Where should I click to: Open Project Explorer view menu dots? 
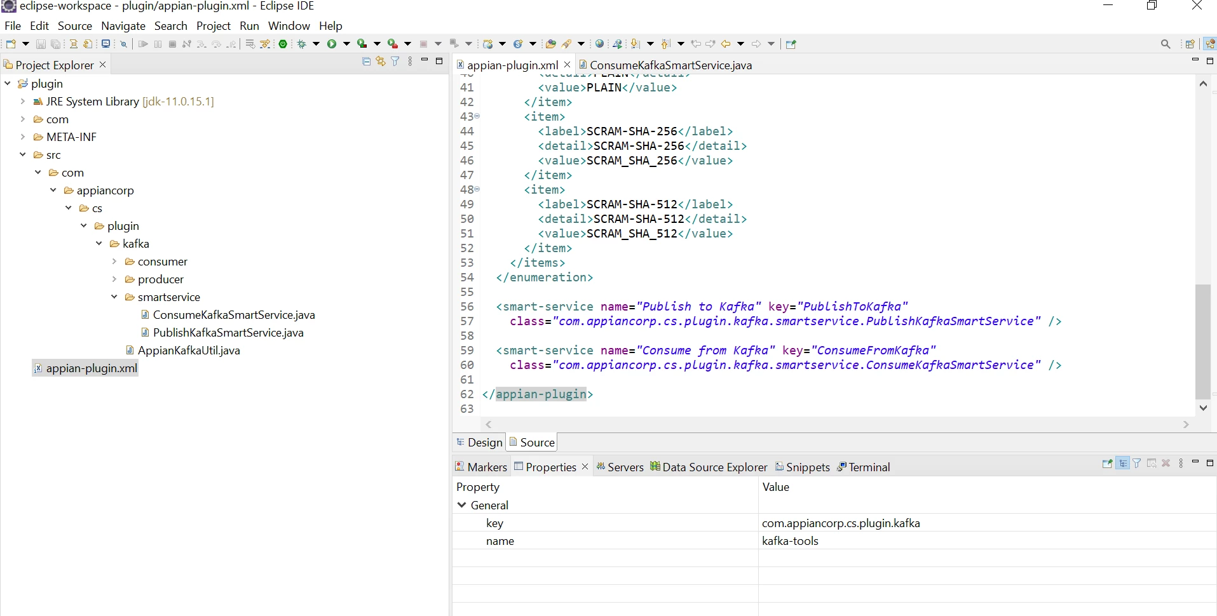point(410,62)
